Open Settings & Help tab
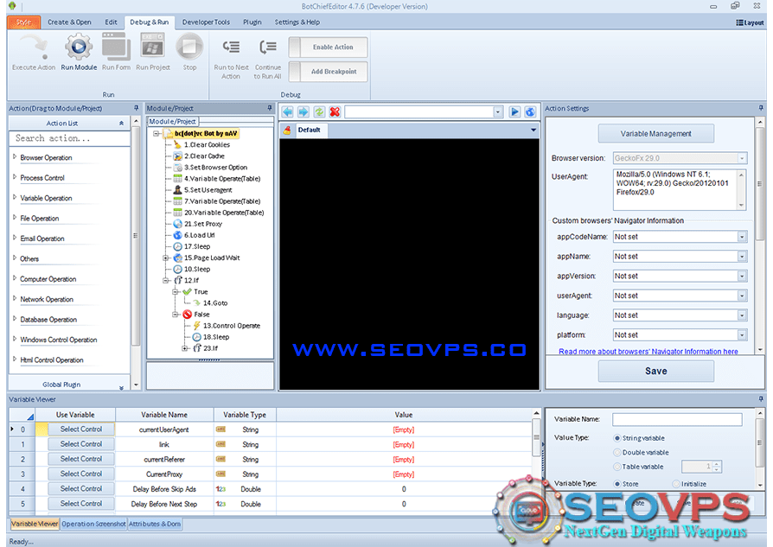The image size is (773, 547). pyautogui.click(x=297, y=22)
